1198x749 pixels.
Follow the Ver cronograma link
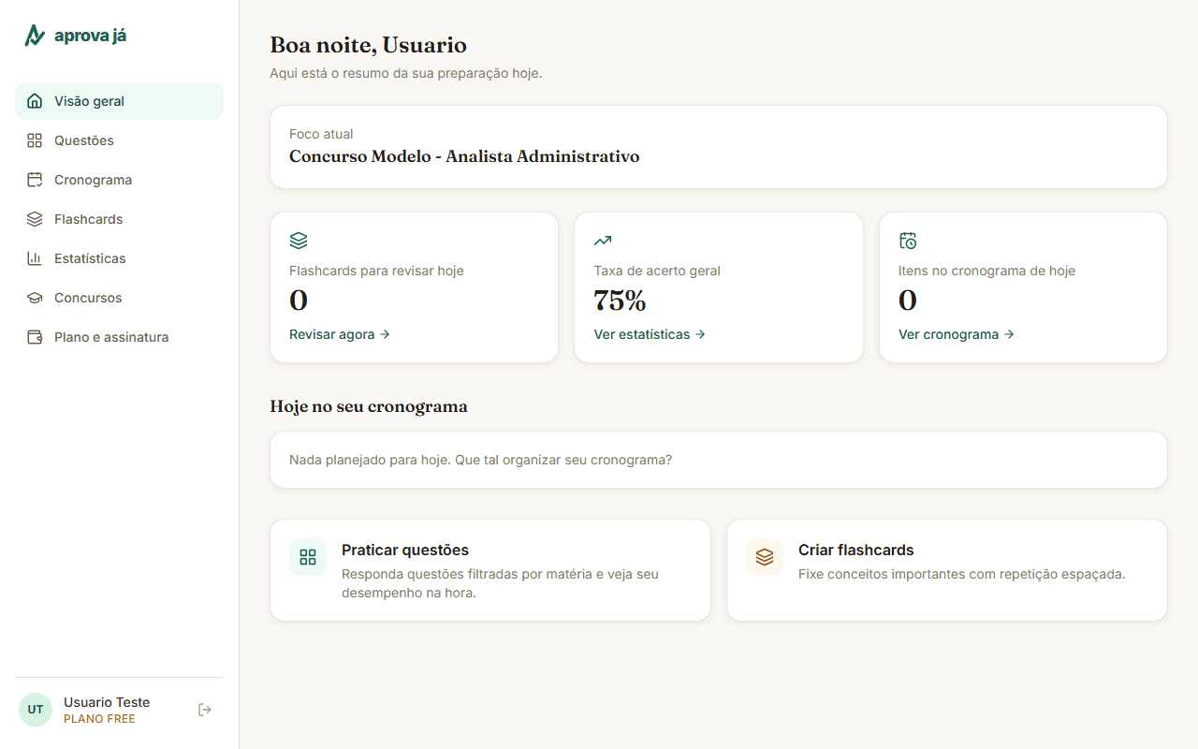(957, 334)
